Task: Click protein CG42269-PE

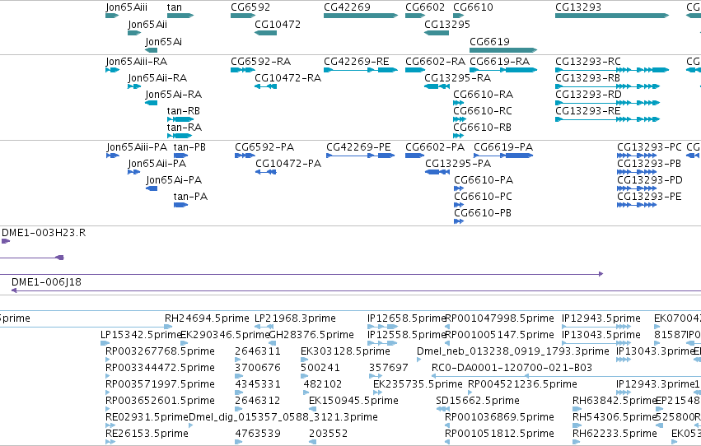Action: [360, 156]
